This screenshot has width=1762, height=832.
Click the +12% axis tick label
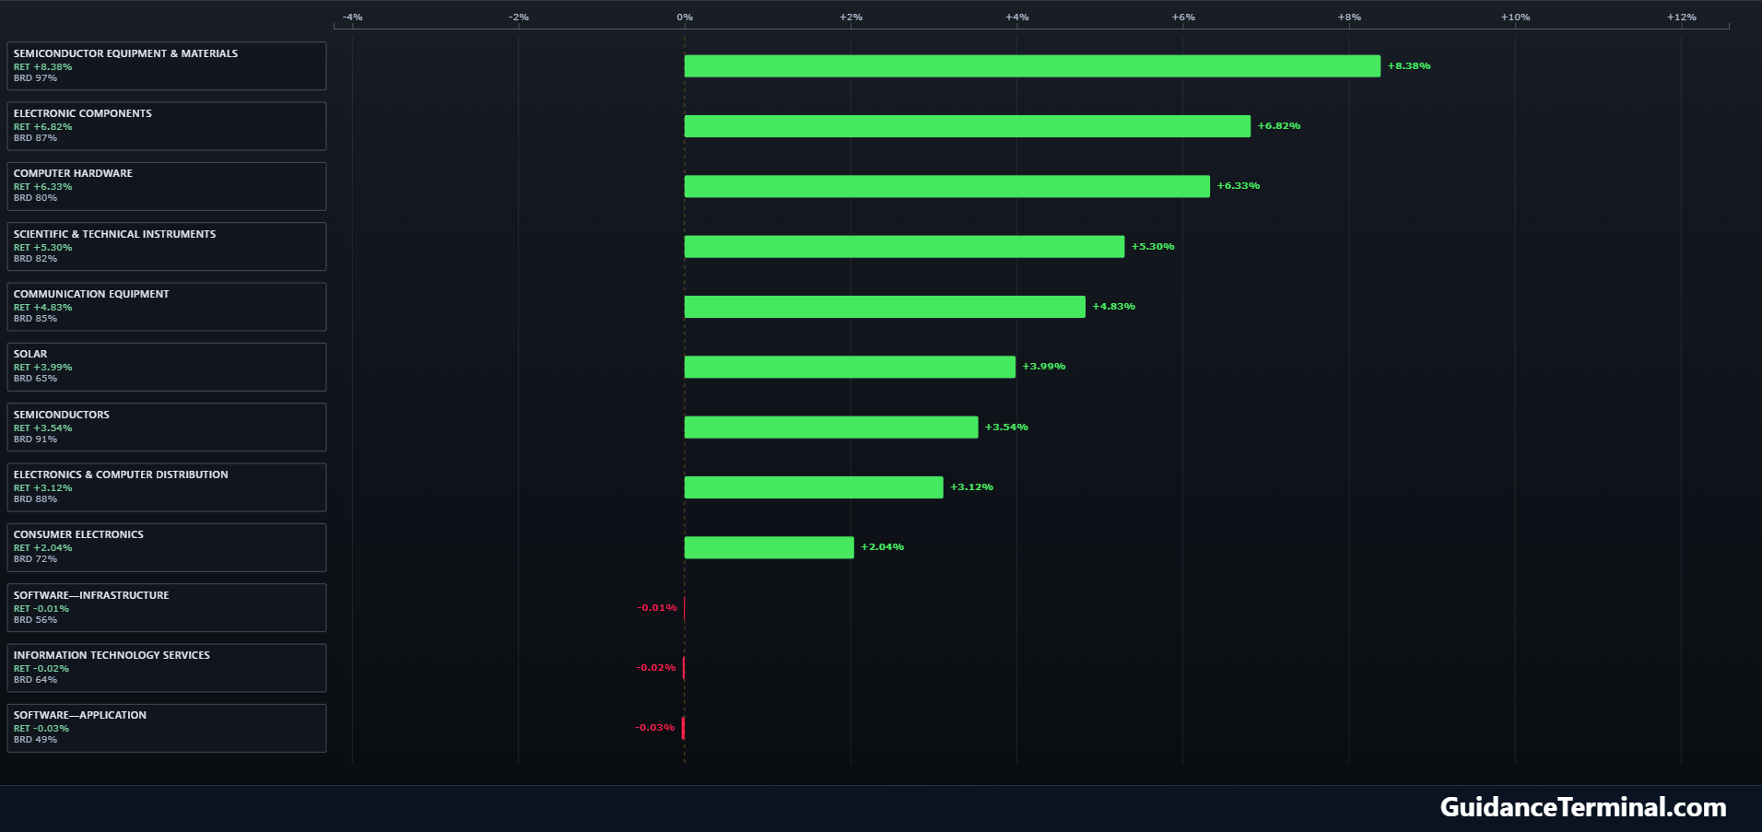pos(1682,18)
